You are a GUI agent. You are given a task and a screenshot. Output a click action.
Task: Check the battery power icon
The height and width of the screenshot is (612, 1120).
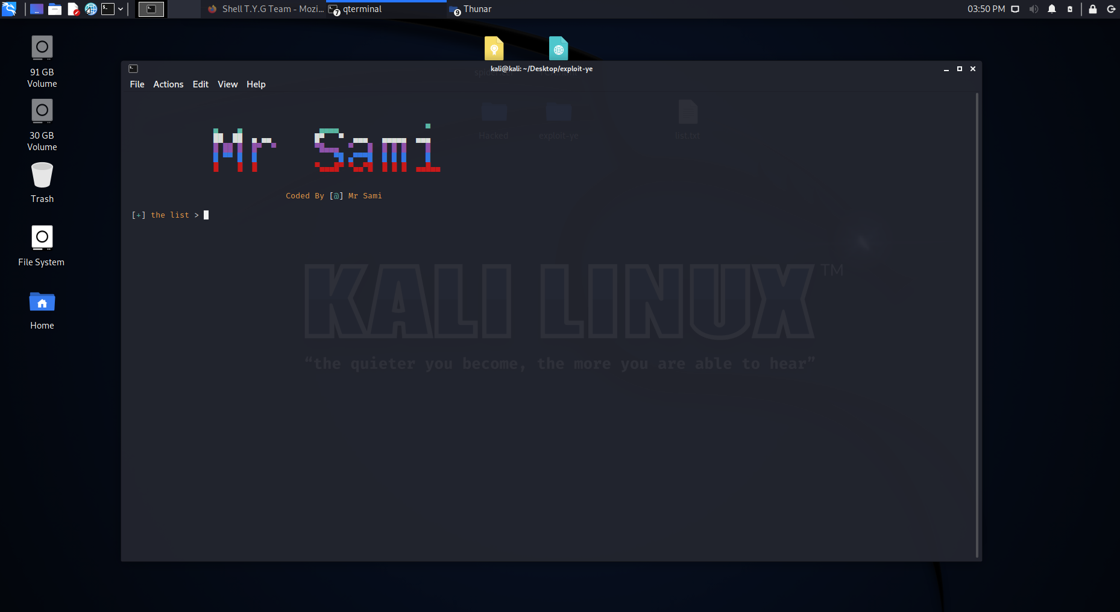pos(1070,9)
